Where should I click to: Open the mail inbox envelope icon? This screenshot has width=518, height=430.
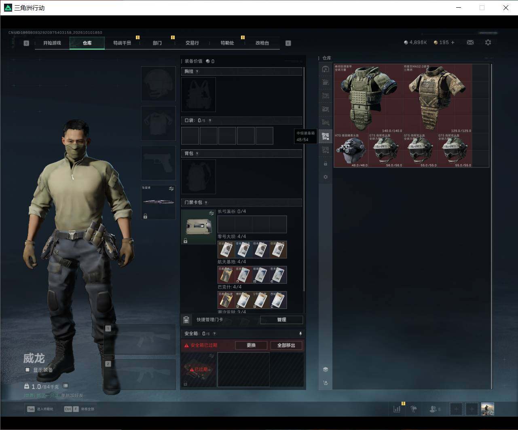[x=470, y=42]
